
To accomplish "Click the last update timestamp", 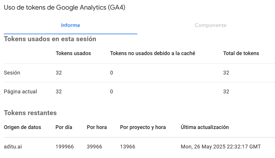I will (221, 147).
